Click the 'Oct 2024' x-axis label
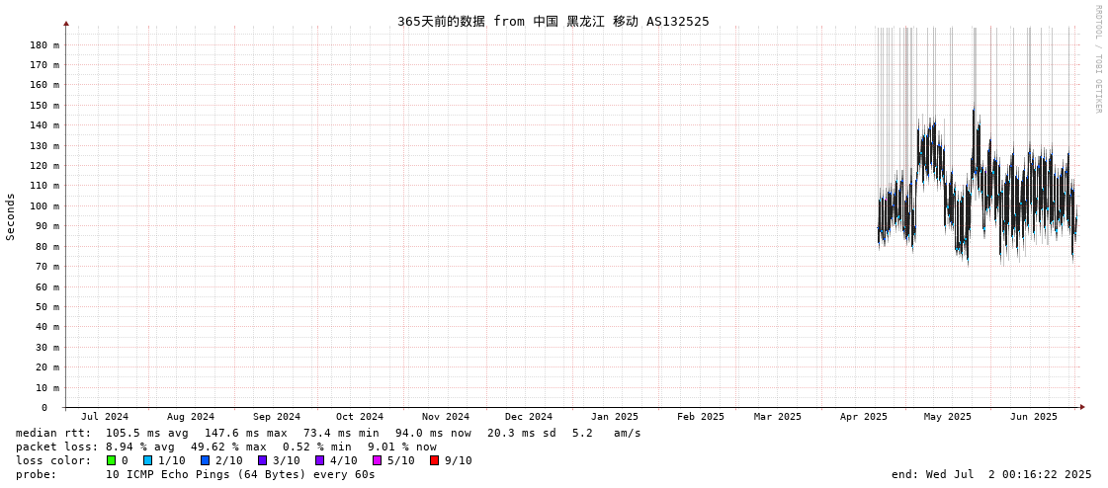Image resolution: width=1108 pixels, height=488 pixels. [360, 417]
